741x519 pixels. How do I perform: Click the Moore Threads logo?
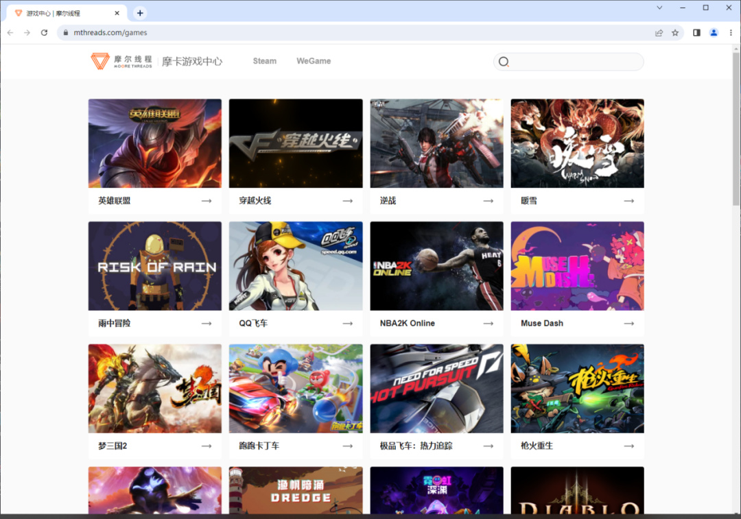coord(121,61)
